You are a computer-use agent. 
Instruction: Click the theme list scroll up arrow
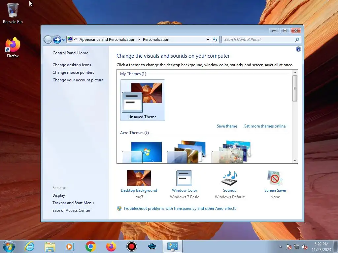[x=295, y=72]
